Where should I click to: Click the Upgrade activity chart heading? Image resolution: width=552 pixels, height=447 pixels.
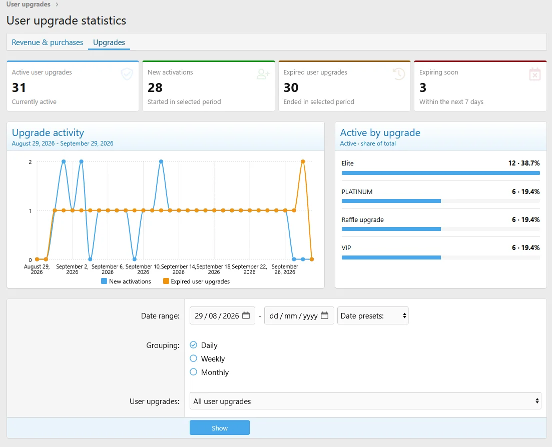pos(48,132)
